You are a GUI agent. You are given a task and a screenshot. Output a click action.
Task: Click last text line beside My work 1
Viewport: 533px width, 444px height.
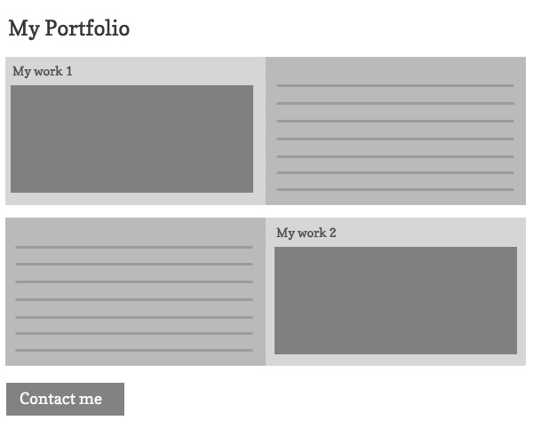coord(395,189)
